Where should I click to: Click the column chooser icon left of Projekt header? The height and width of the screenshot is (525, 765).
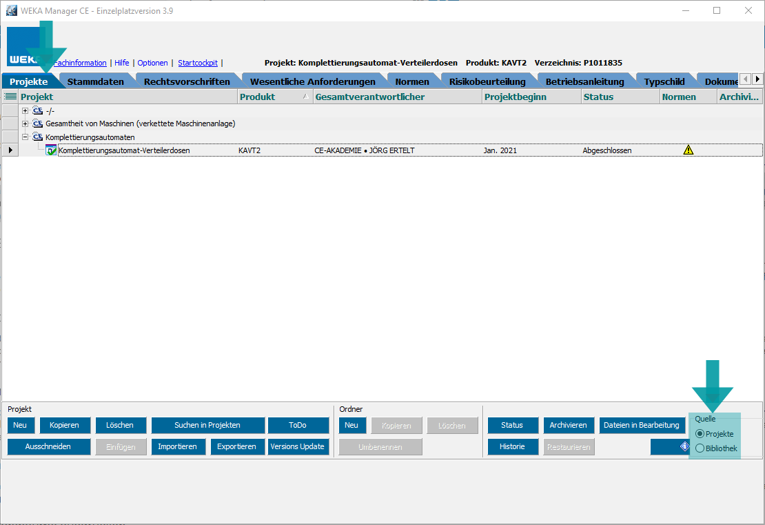(10, 97)
